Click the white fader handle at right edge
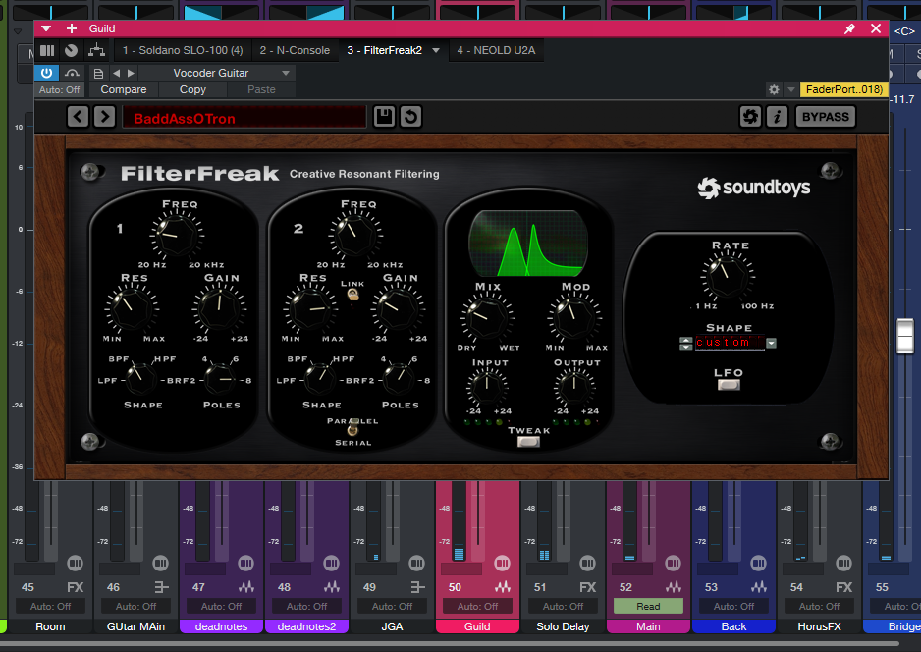The height and width of the screenshot is (652, 921). tap(905, 336)
